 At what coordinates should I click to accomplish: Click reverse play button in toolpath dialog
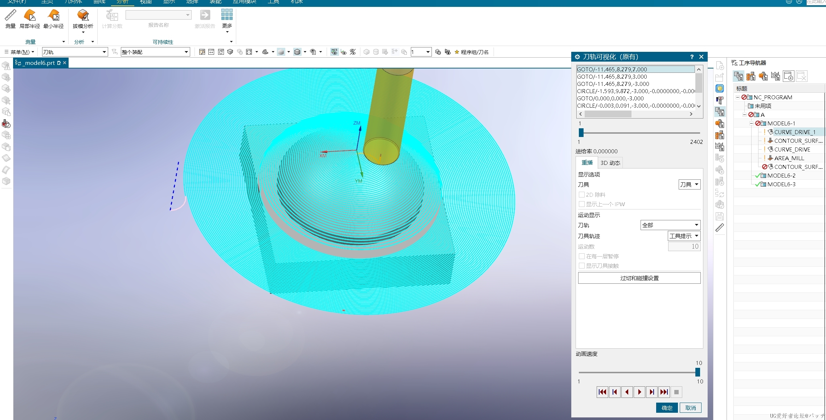627,392
